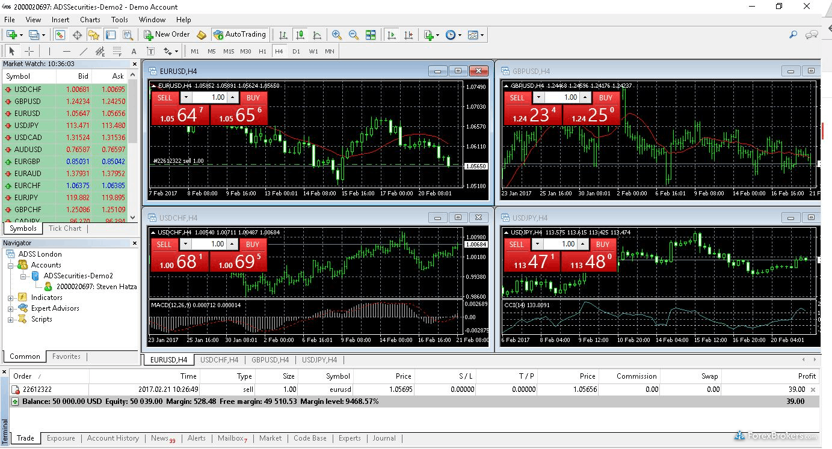Viewport: 832px width, 449px height.
Task: Click BUY on the GBPUSD chart
Action: point(606,97)
